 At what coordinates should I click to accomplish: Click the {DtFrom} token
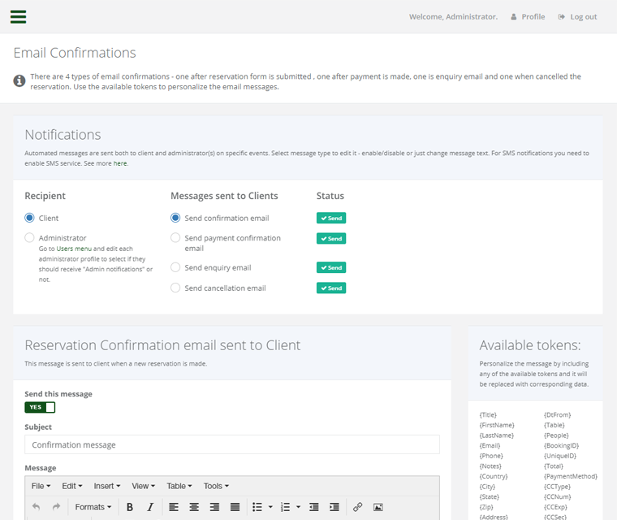pos(557,415)
